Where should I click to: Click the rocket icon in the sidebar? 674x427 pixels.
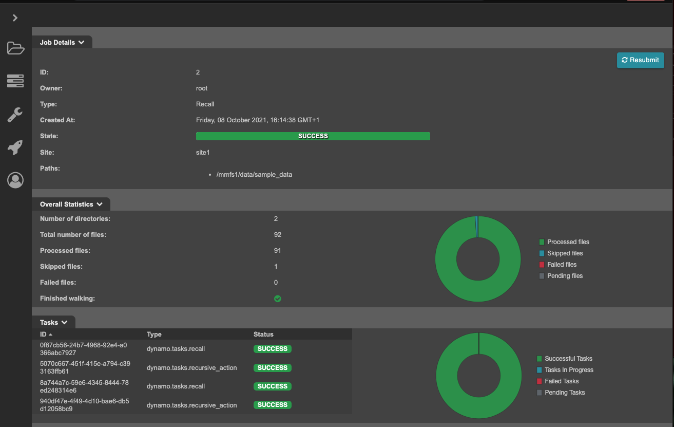[x=15, y=148]
